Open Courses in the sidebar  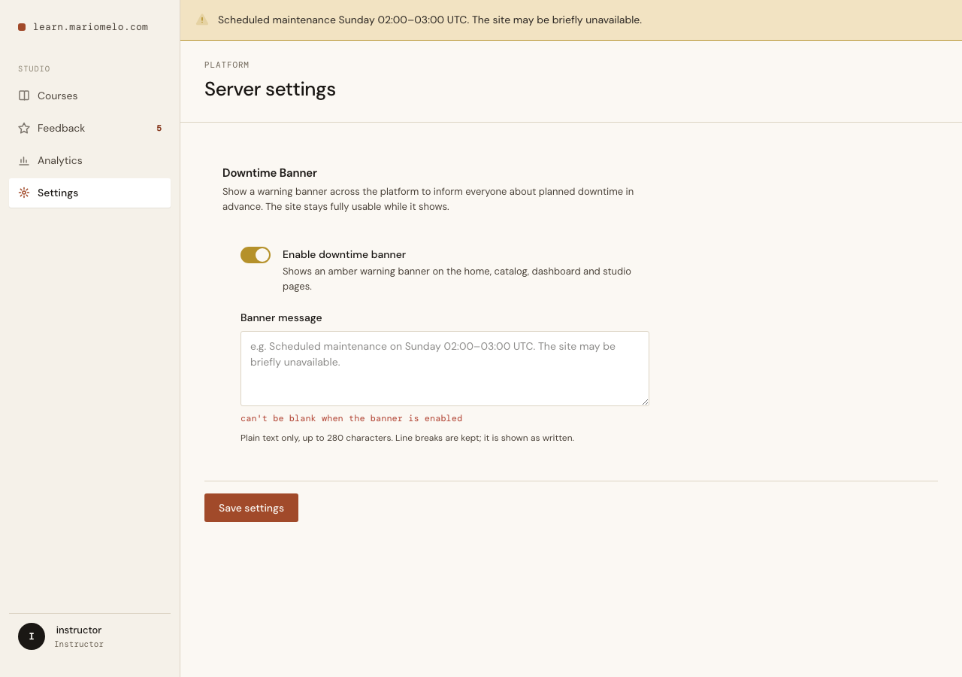[x=90, y=96]
